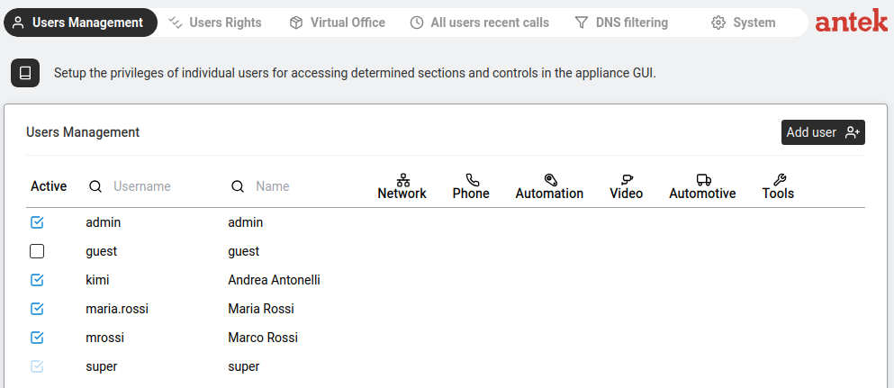Click the clock icon beside recent calls
Screen dimensions: 894x388
(x=418, y=23)
